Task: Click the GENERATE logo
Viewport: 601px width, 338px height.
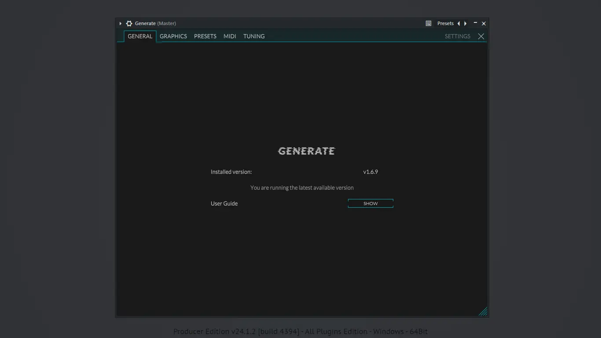Action: pyautogui.click(x=306, y=151)
